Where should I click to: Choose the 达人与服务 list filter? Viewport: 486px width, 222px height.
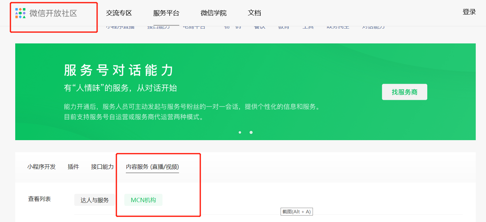click(95, 200)
